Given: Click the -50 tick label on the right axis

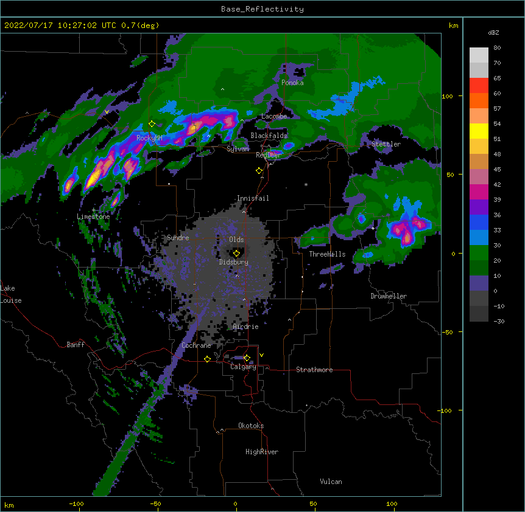Looking at the screenshot, I should pyautogui.click(x=447, y=332).
